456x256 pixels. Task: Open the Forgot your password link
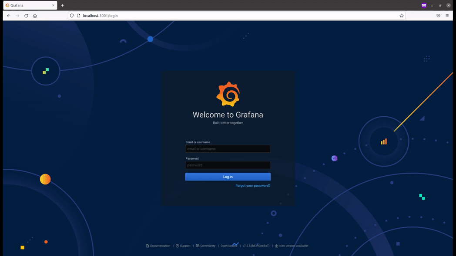(x=253, y=186)
